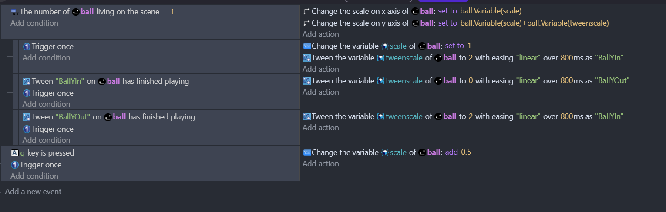This screenshot has width=666, height=212.
Task: Add a new event at the sheet bottom
Action: 33,192
